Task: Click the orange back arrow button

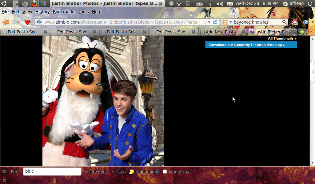Action: 6,22
